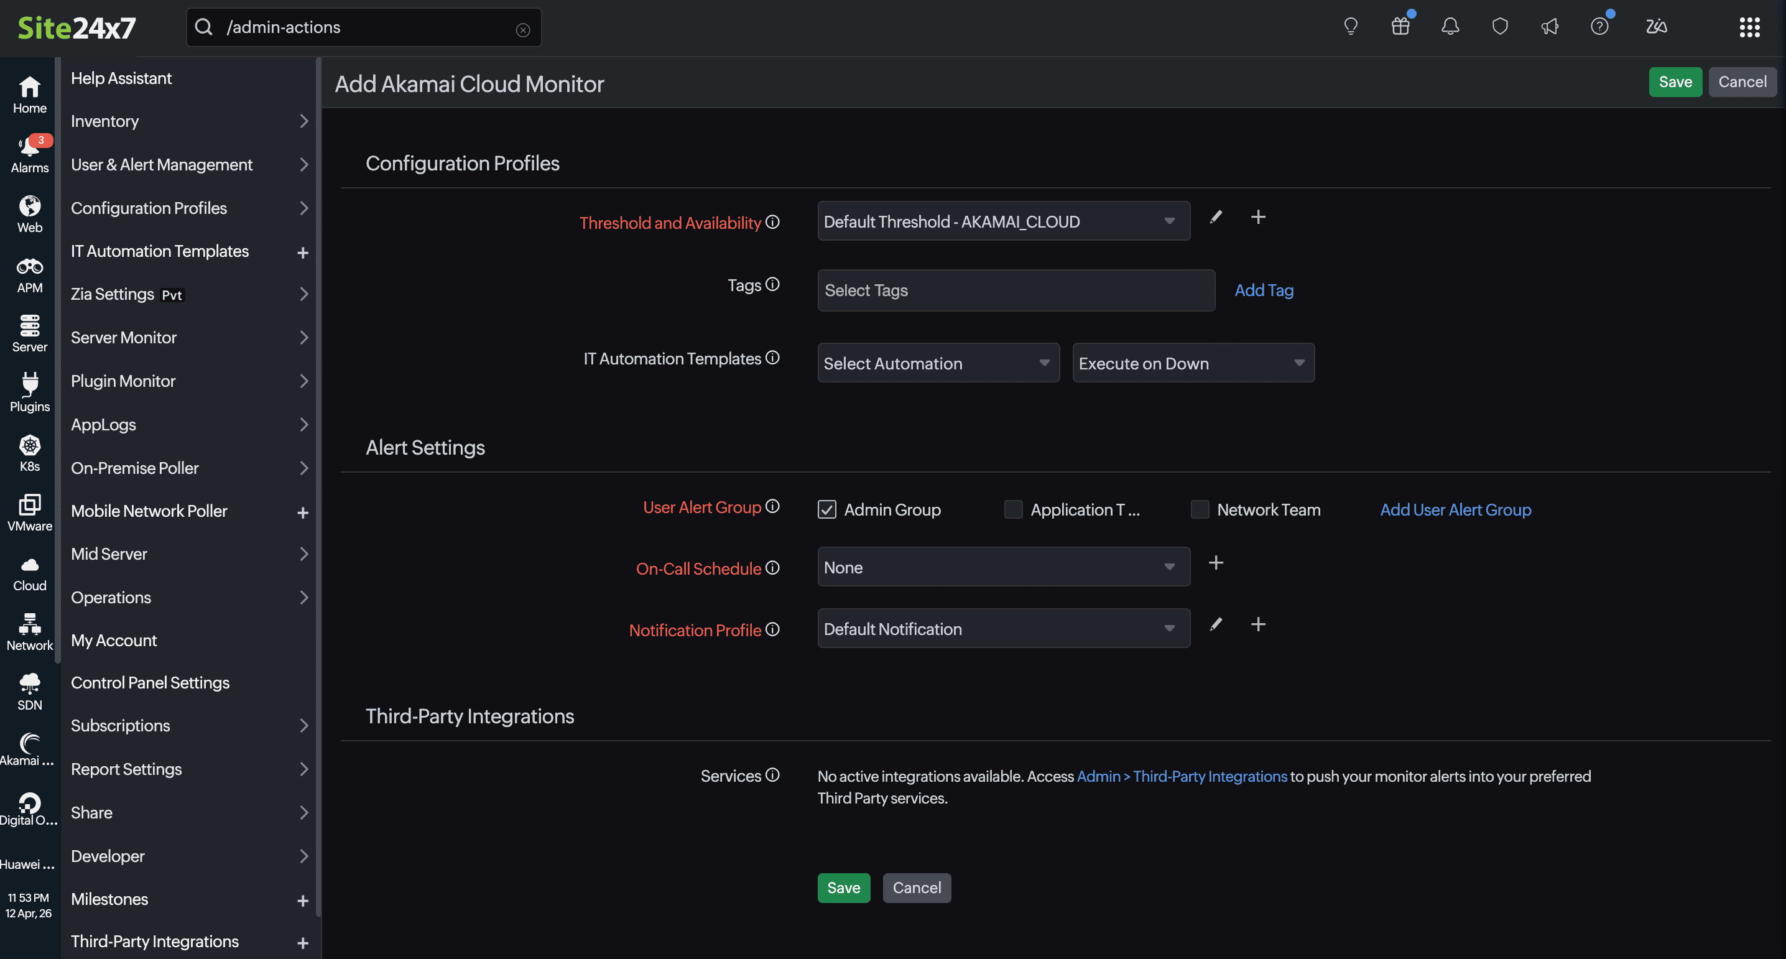
Task: Open the apps grid in the top right corner
Action: [x=1749, y=27]
